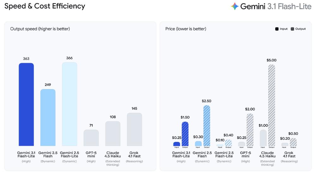This screenshot has height=176, width=316.
Task: Click the Claude 4.5 Haiku speed bar
Action: 113,134
